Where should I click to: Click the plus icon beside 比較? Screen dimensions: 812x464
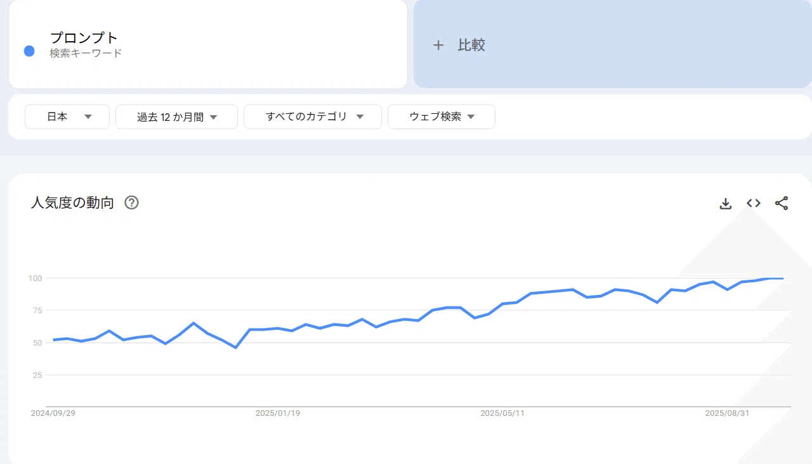click(438, 45)
